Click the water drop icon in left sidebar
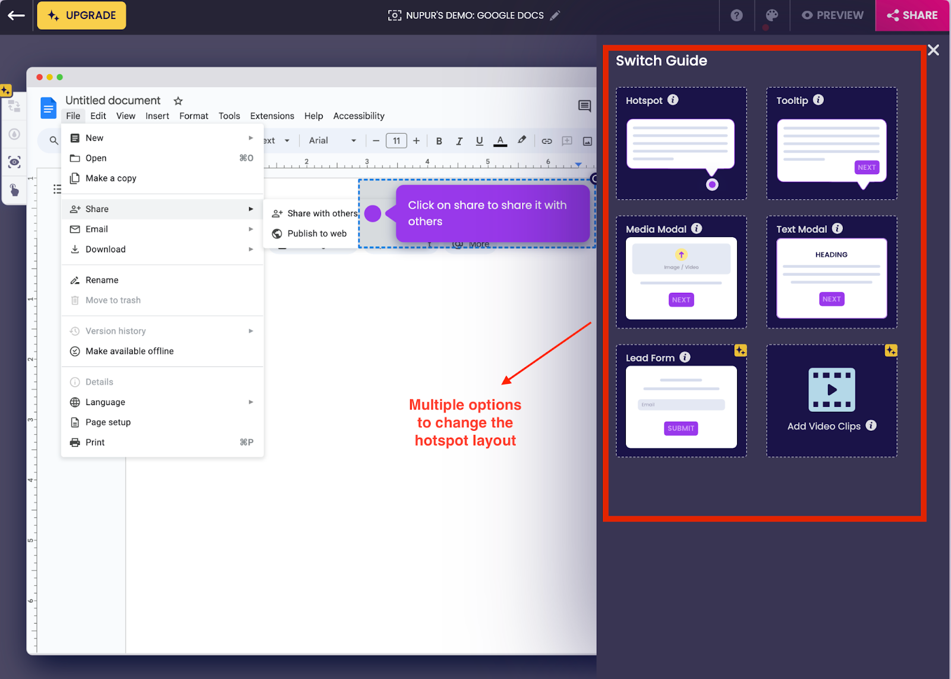The height and width of the screenshot is (679, 951). pos(14,134)
